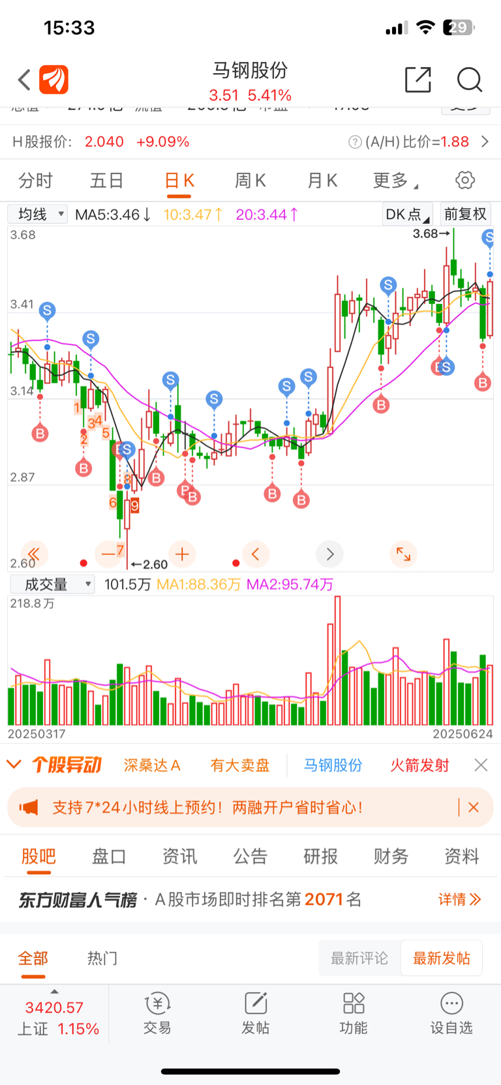
Task: Move chart right with right arrow
Action: click(330, 555)
